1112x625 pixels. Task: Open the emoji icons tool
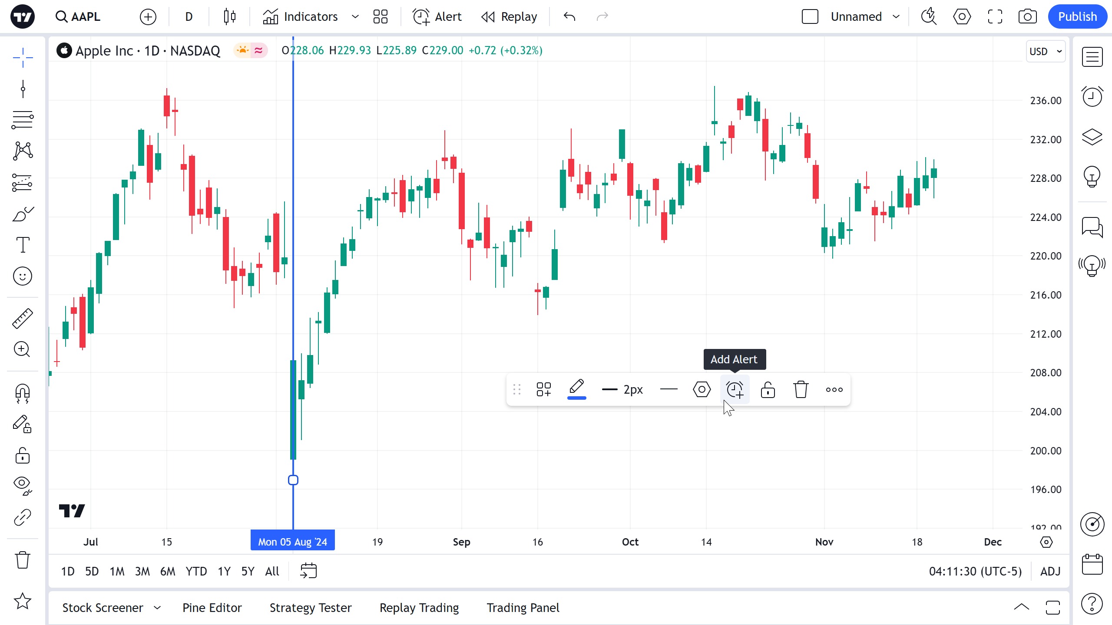point(22,276)
